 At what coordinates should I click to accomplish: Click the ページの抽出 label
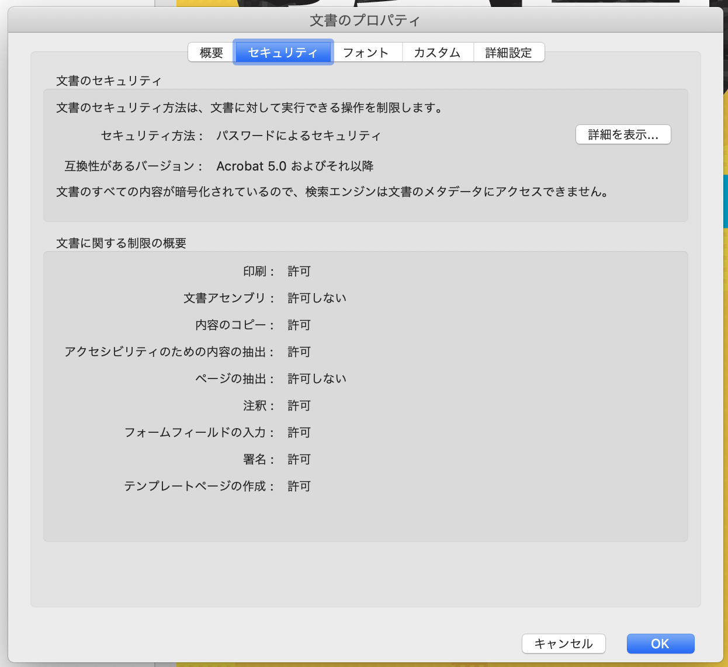click(x=235, y=378)
